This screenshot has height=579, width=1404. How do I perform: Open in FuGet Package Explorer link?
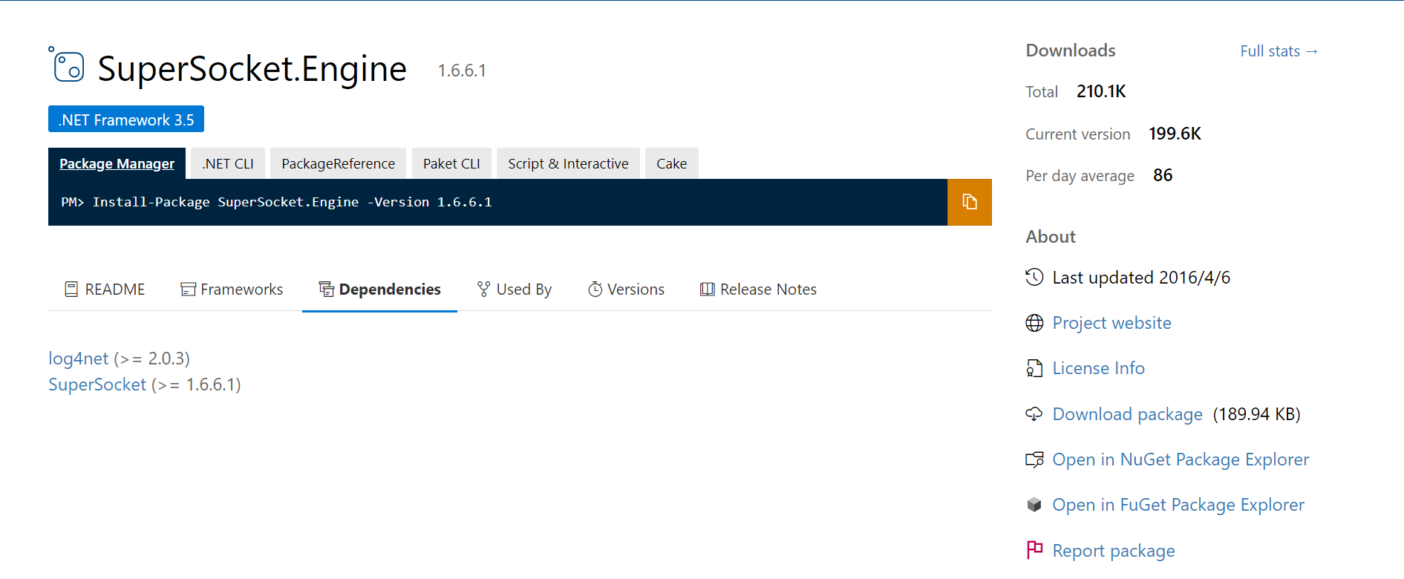coord(1178,505)
